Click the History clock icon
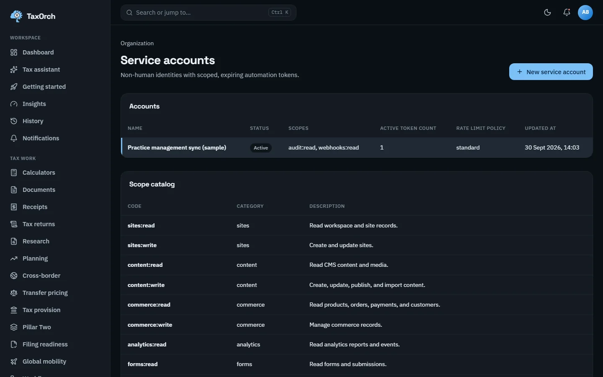 pyautogui.click(x=14, y=121)
